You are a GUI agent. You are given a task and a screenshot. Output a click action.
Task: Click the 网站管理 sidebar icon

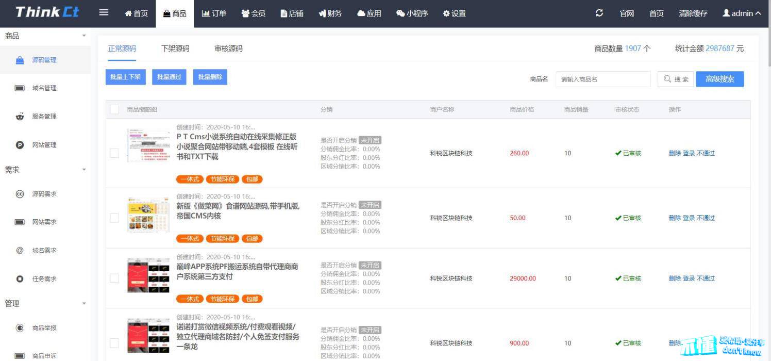tap(20, 145)
